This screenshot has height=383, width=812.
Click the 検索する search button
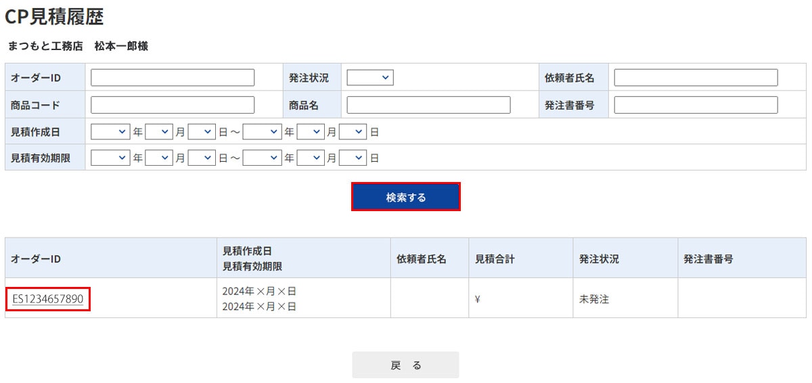[406, 197]
